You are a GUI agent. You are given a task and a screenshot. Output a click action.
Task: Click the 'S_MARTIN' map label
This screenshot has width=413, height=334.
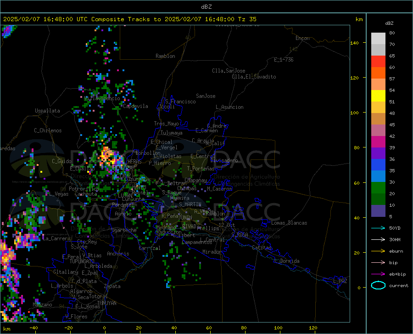190,204
